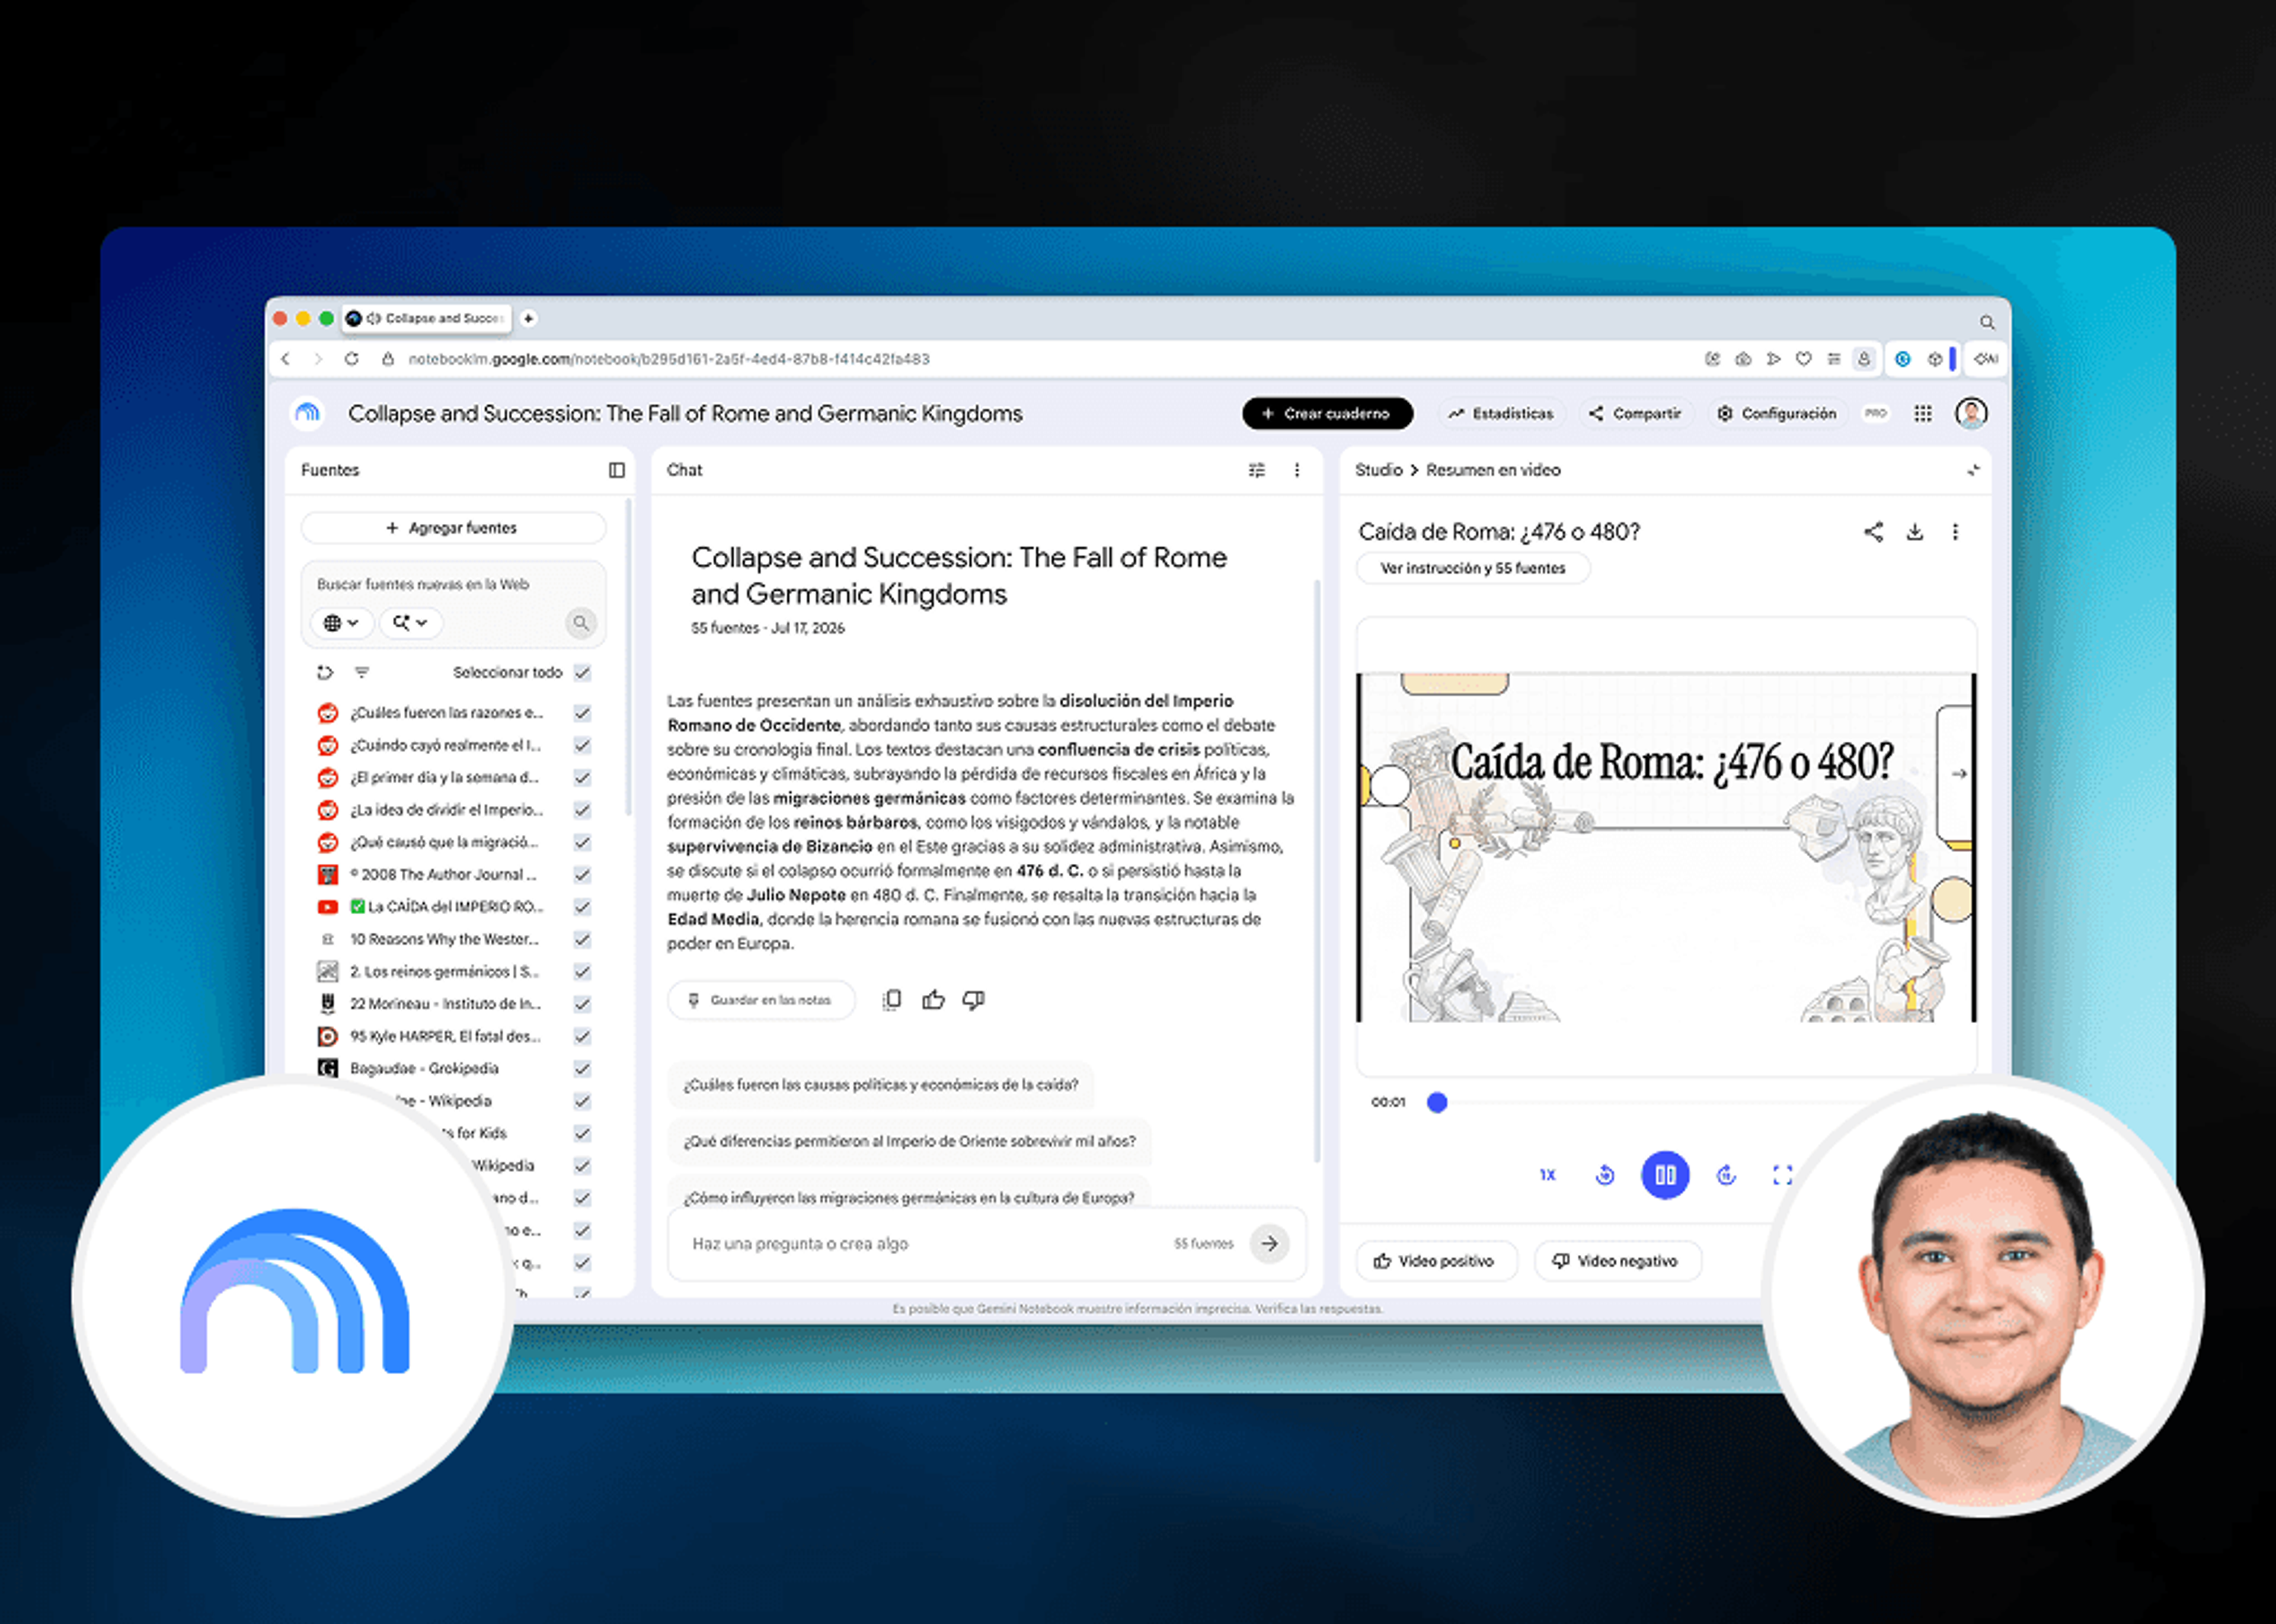The width and height of the screenshot is (2276, 1624).
Task: Download the Caída de Roma video
Action: (1915, 532)
